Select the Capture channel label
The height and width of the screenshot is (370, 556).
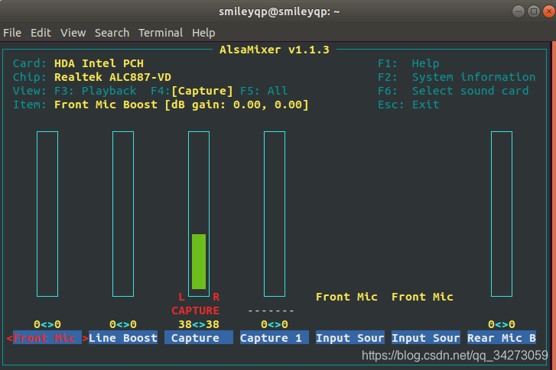tap(199, 338)
